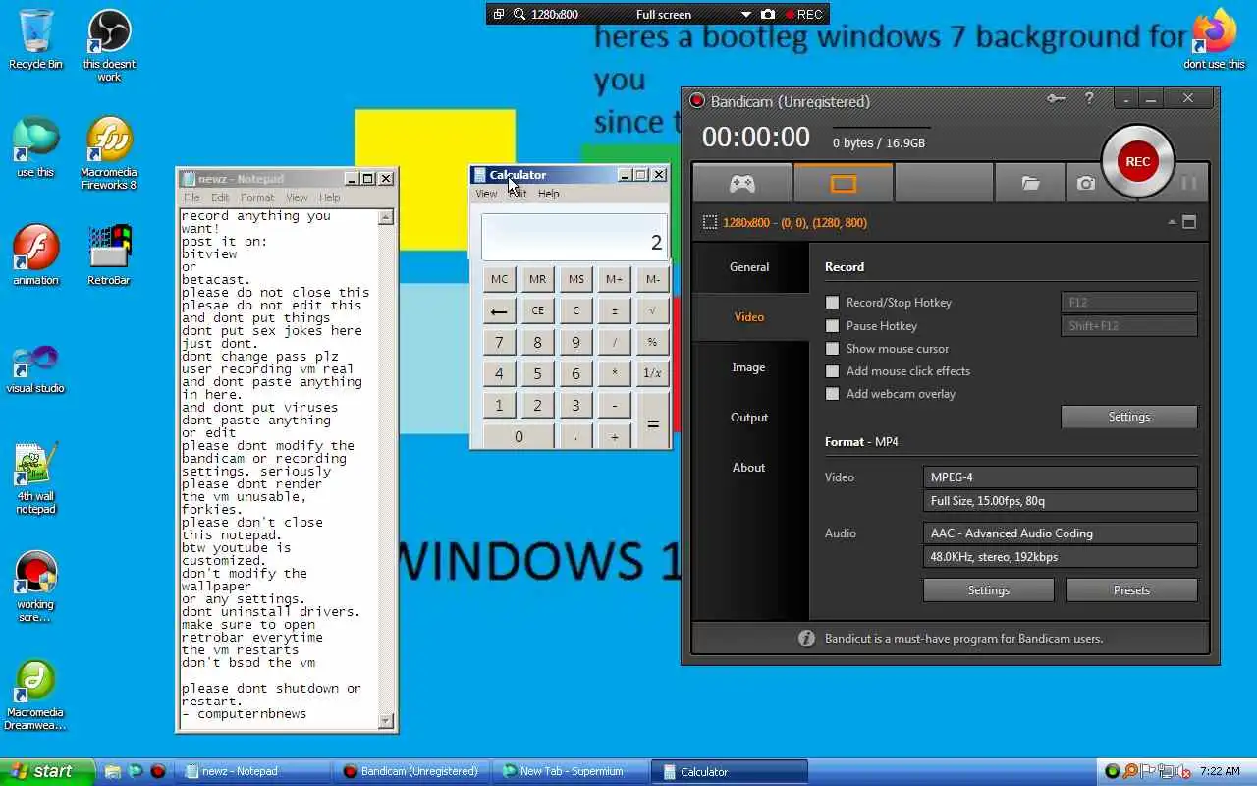This screenshot has height=786, width=1257.
Task: Open the 'use this' desktop shortcut
Action: pos(35,148)
